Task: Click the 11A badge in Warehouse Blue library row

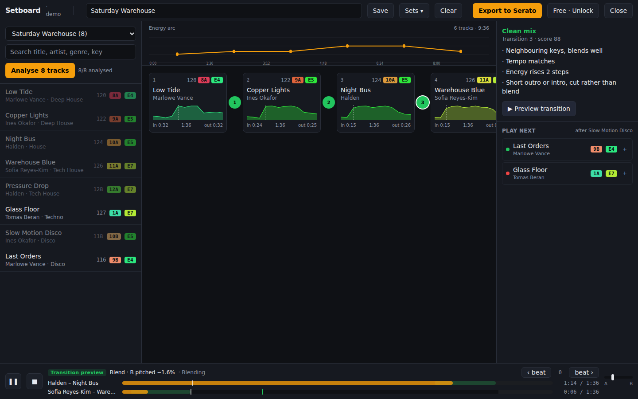Action: (x=114, y=166)
